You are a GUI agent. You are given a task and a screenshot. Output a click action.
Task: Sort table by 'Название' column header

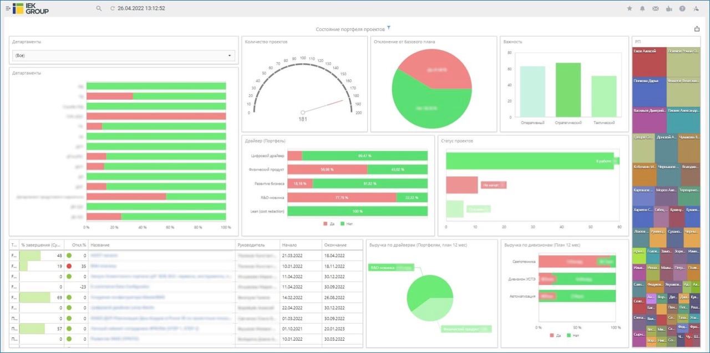(100, 245)
